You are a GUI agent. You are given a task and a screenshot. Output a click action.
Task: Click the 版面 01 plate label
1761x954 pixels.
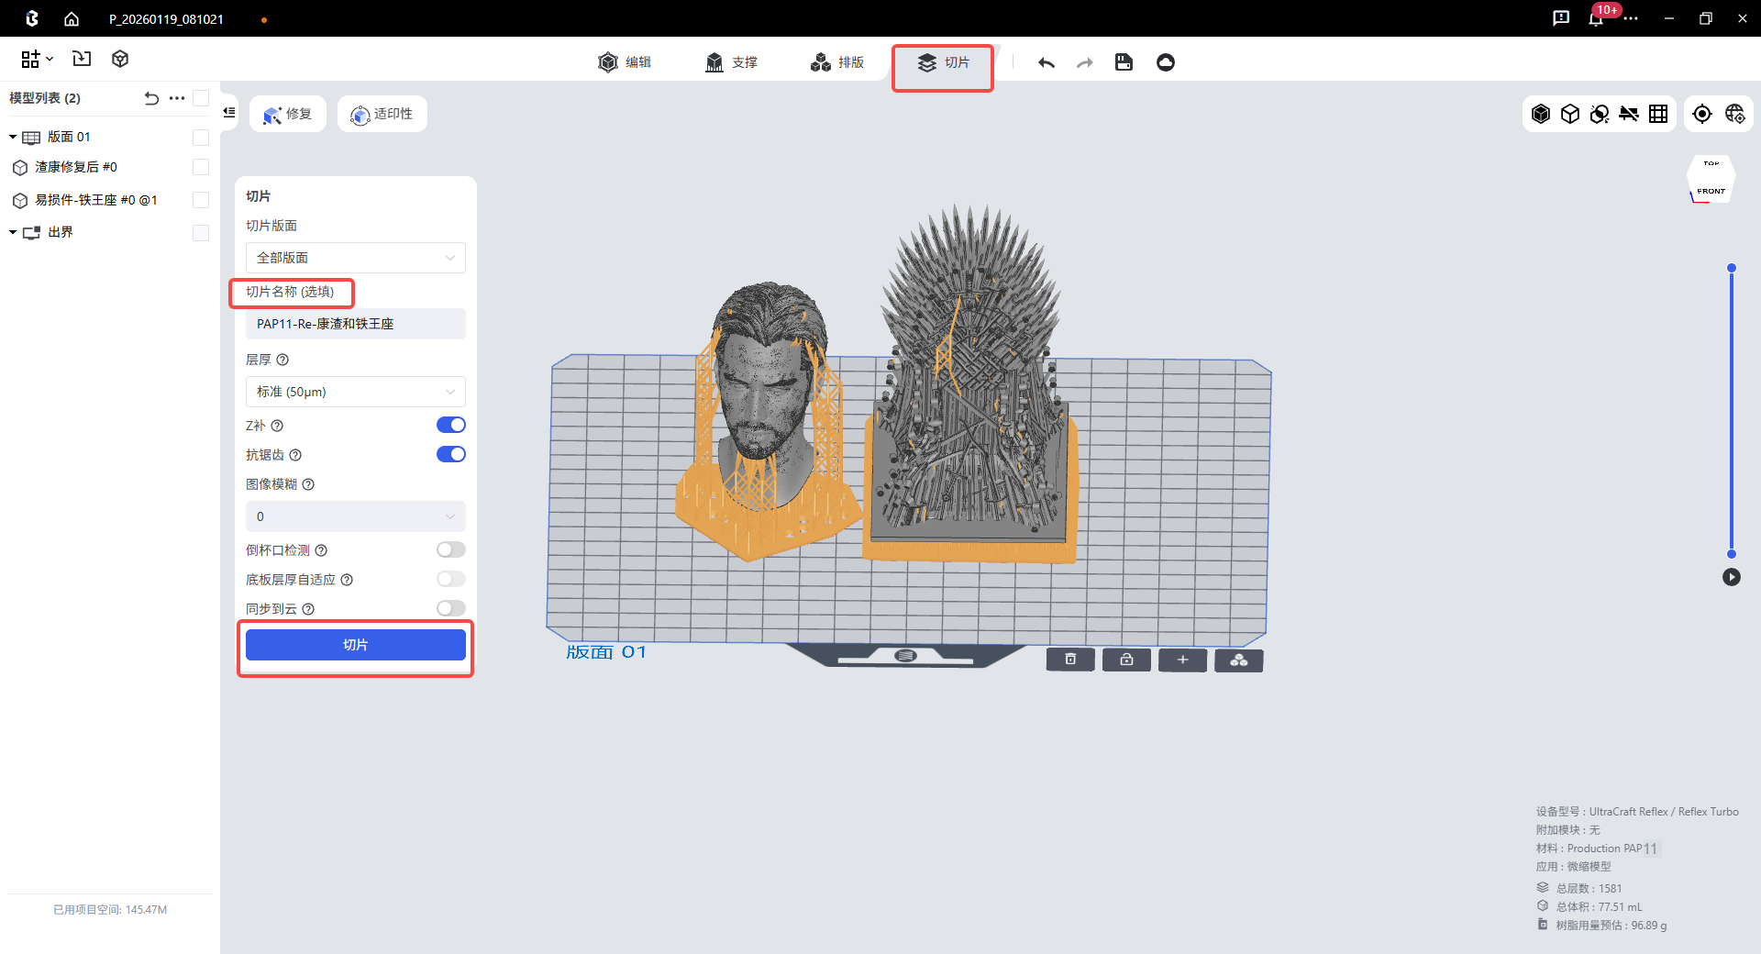606,652
